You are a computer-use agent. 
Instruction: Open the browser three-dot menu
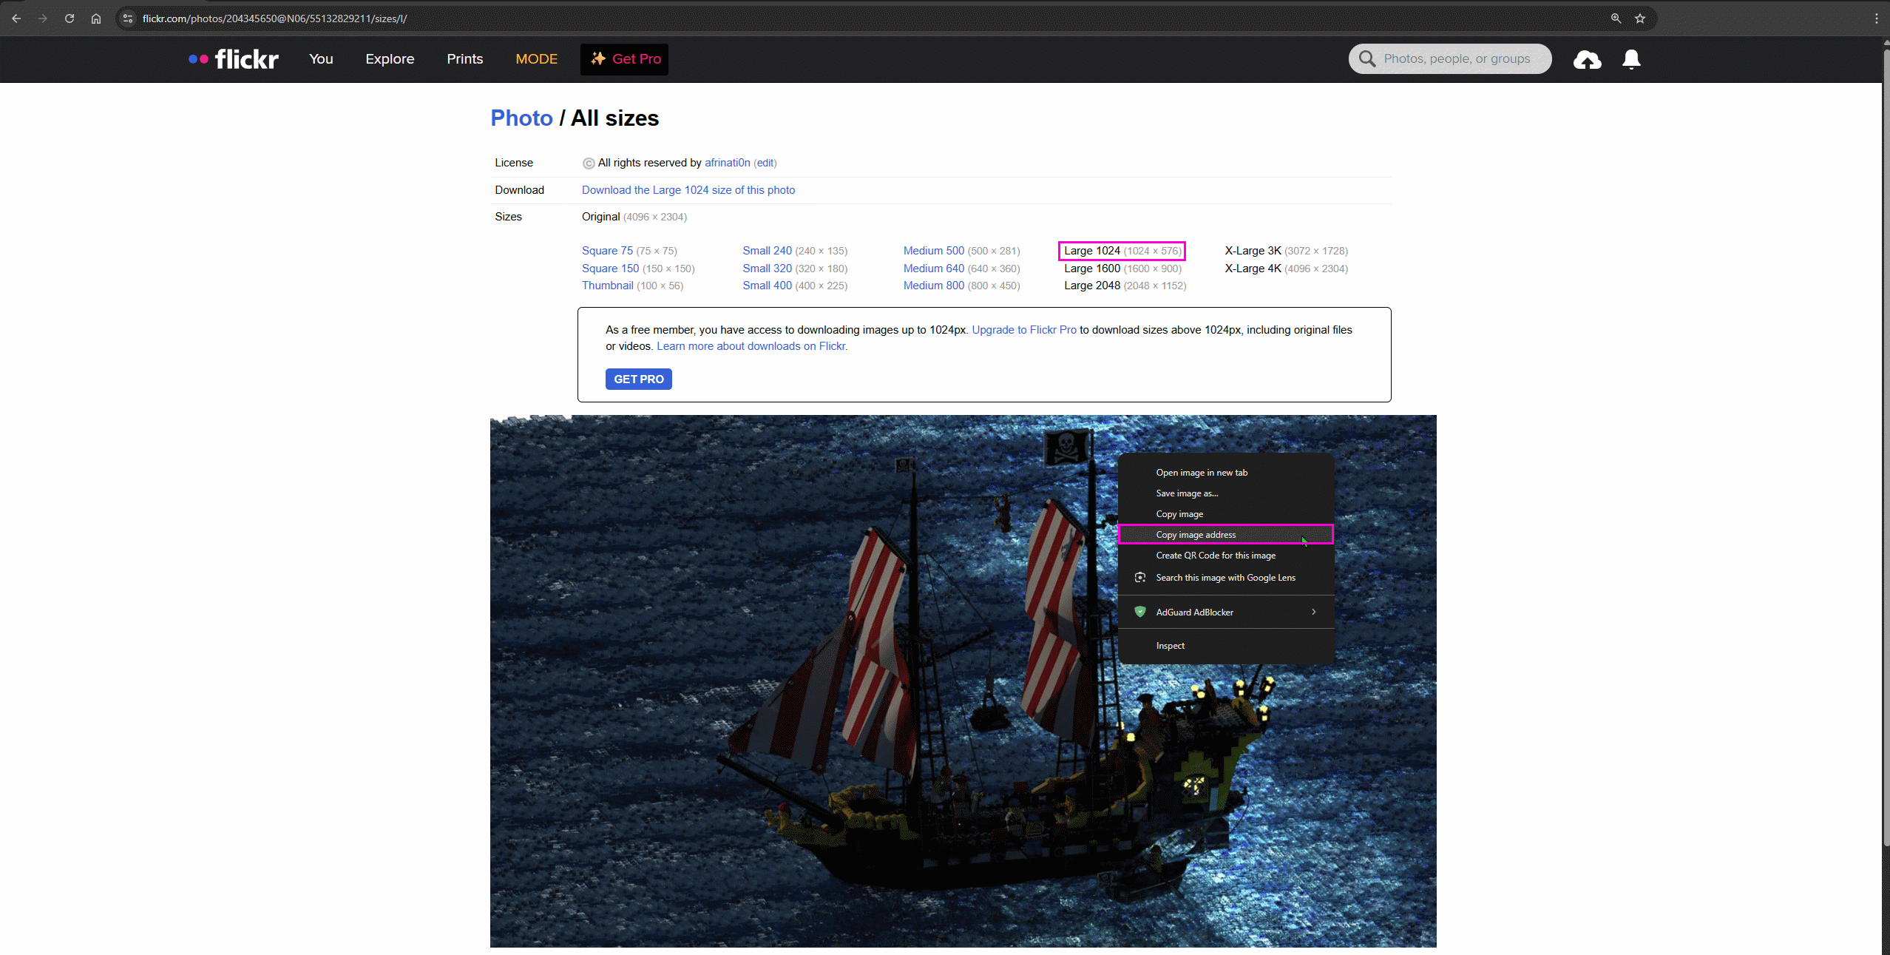1877,18
